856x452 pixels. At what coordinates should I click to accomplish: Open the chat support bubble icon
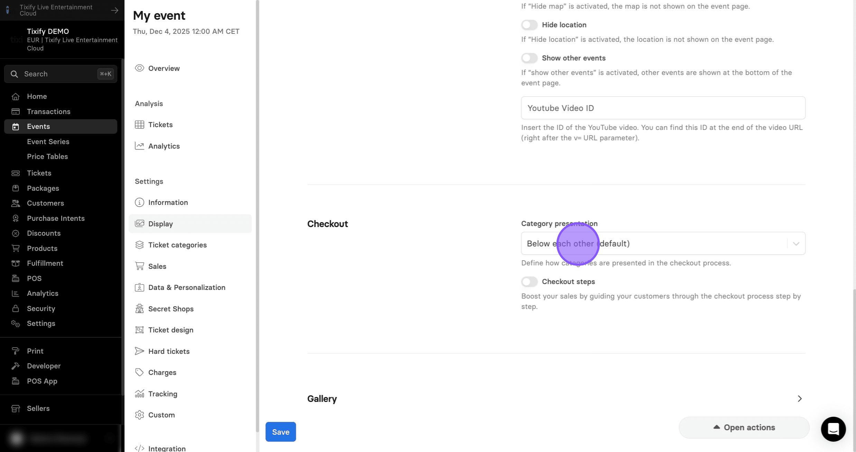pyautogui.click(x=833, y=429)
